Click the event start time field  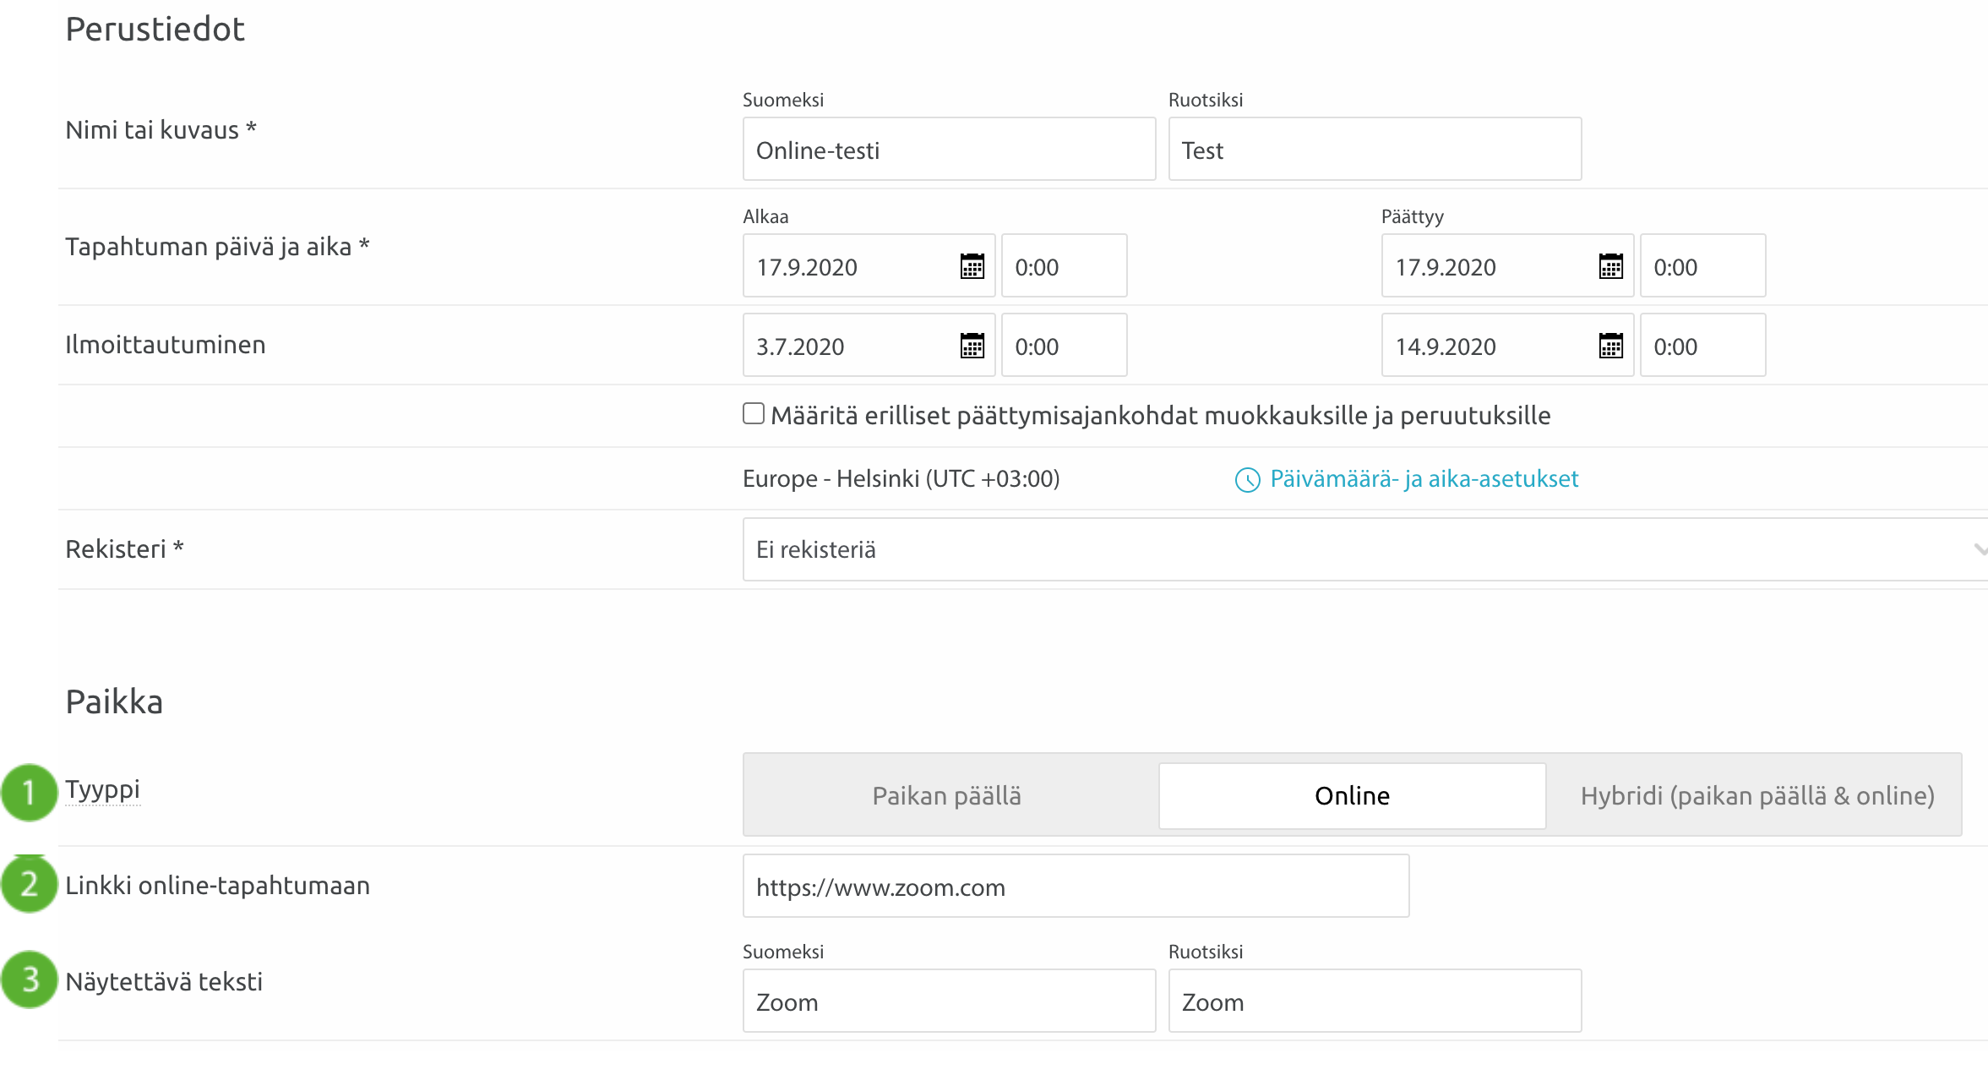(x=1064, y=266)
